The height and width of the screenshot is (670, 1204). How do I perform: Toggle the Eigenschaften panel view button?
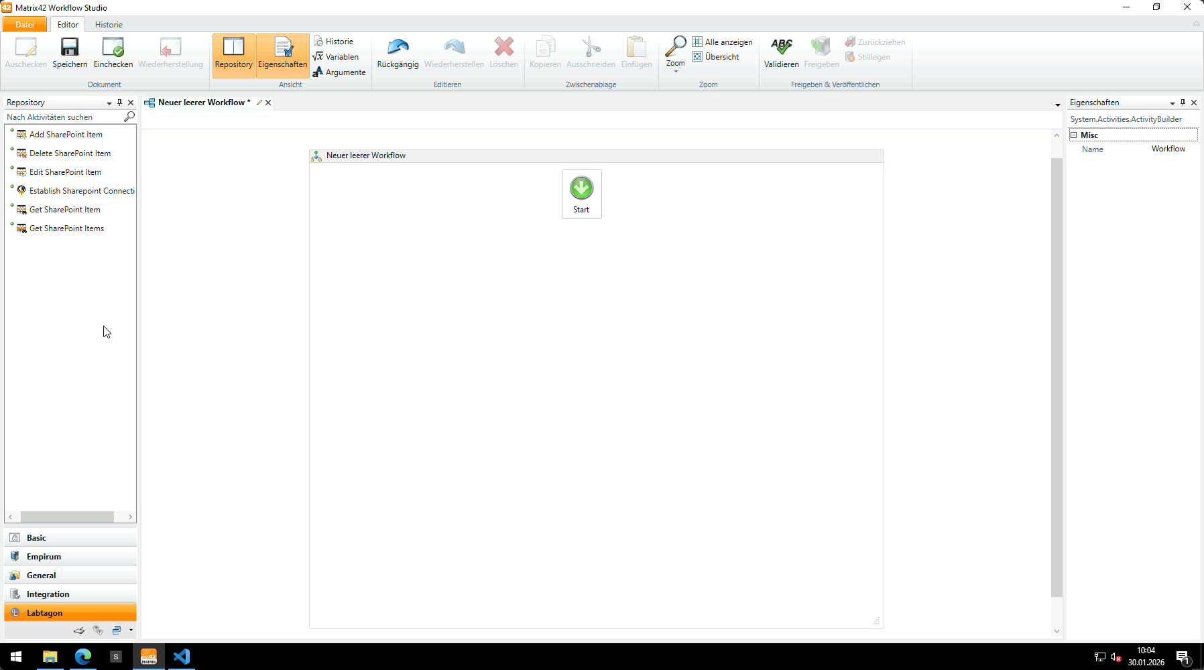(x=282, y=53)
